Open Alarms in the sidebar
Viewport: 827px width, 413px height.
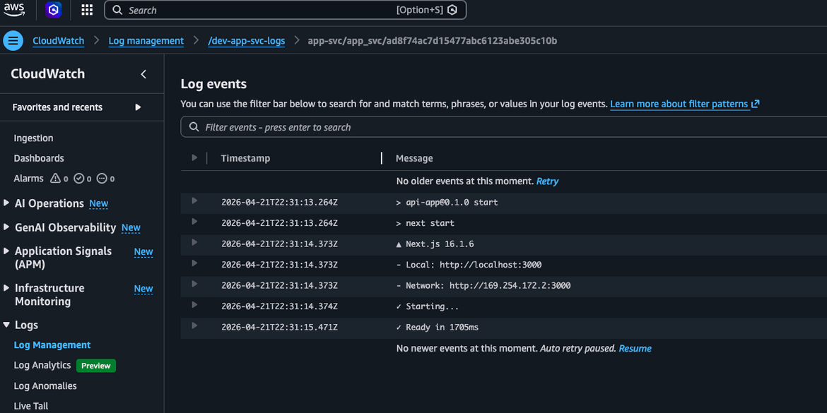click(x=28, y=179)
